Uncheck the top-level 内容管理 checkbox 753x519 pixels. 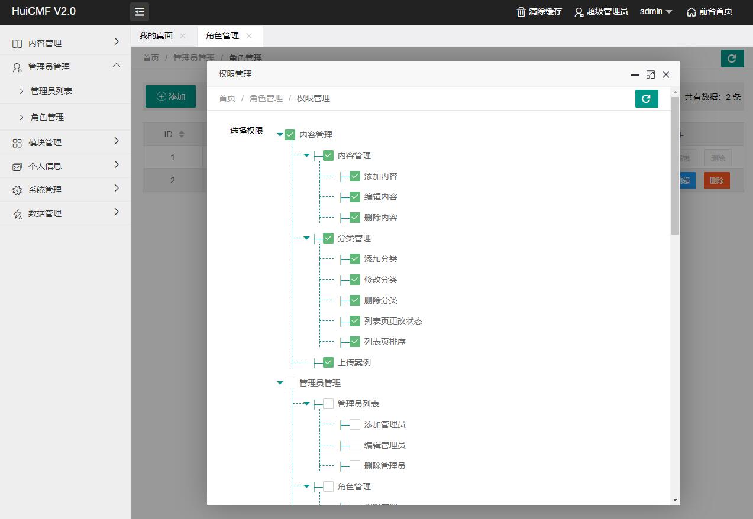point(290,135)
